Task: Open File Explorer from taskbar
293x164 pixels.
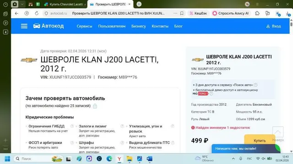Action: coord(129,159)
